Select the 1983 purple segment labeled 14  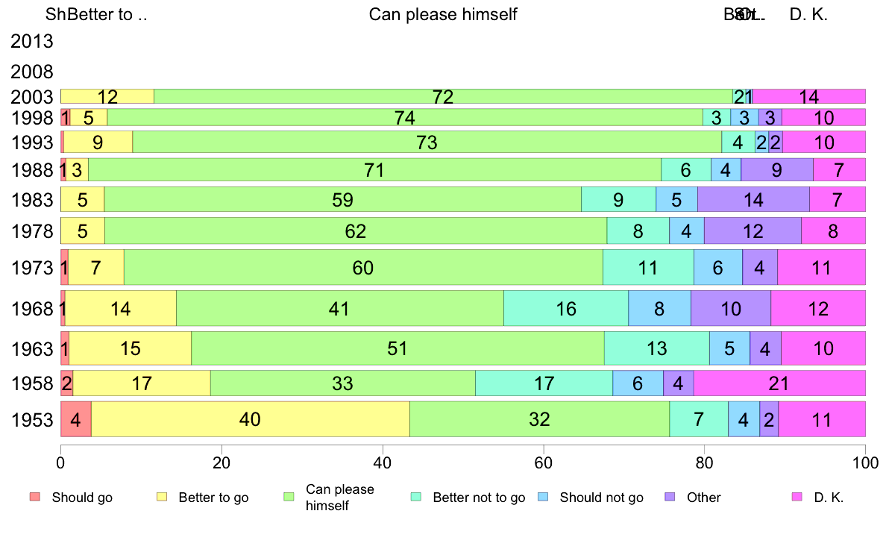pyautogui.click(x=754, y=200)
